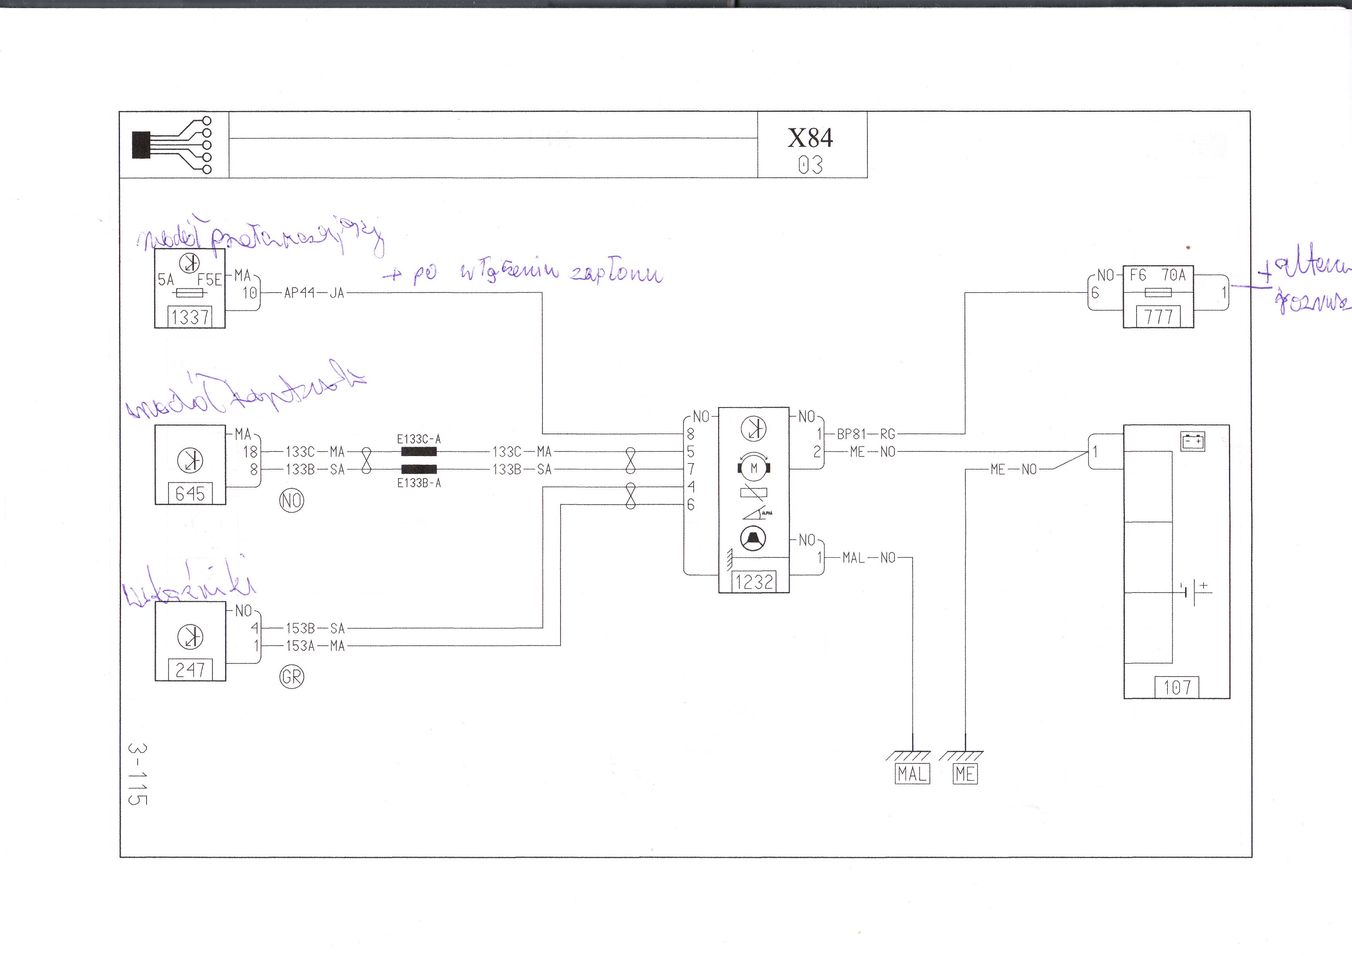This screenshot has height=956, width=1352.
Task: Click the F6 70A fuse box 777
Action: click(x=1158, y=296)
